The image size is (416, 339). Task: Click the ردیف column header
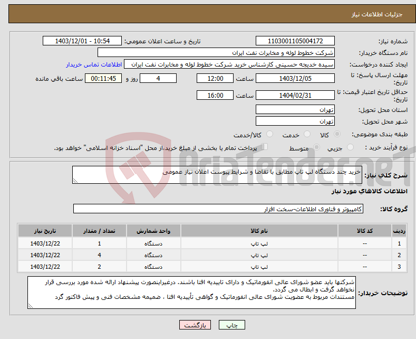point(399,231)
